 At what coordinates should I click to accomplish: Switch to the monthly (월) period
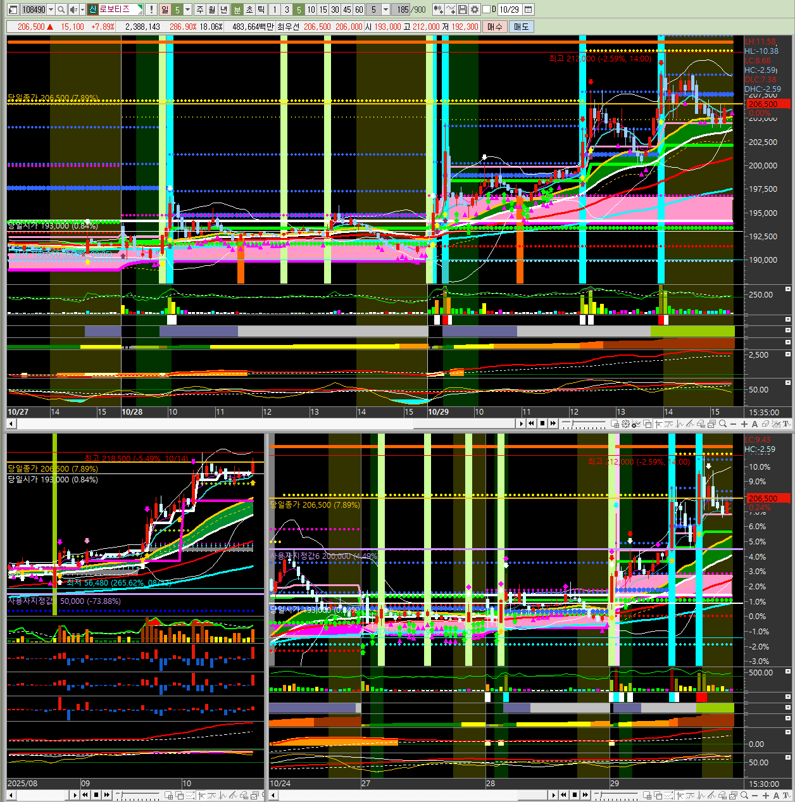212,9
